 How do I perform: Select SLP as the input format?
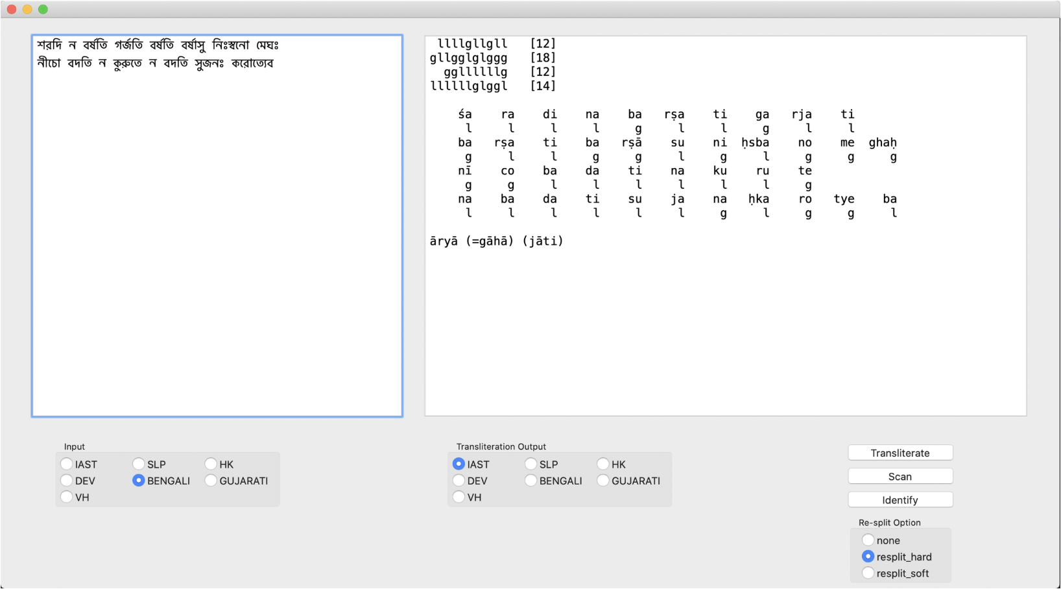point(138,464)
